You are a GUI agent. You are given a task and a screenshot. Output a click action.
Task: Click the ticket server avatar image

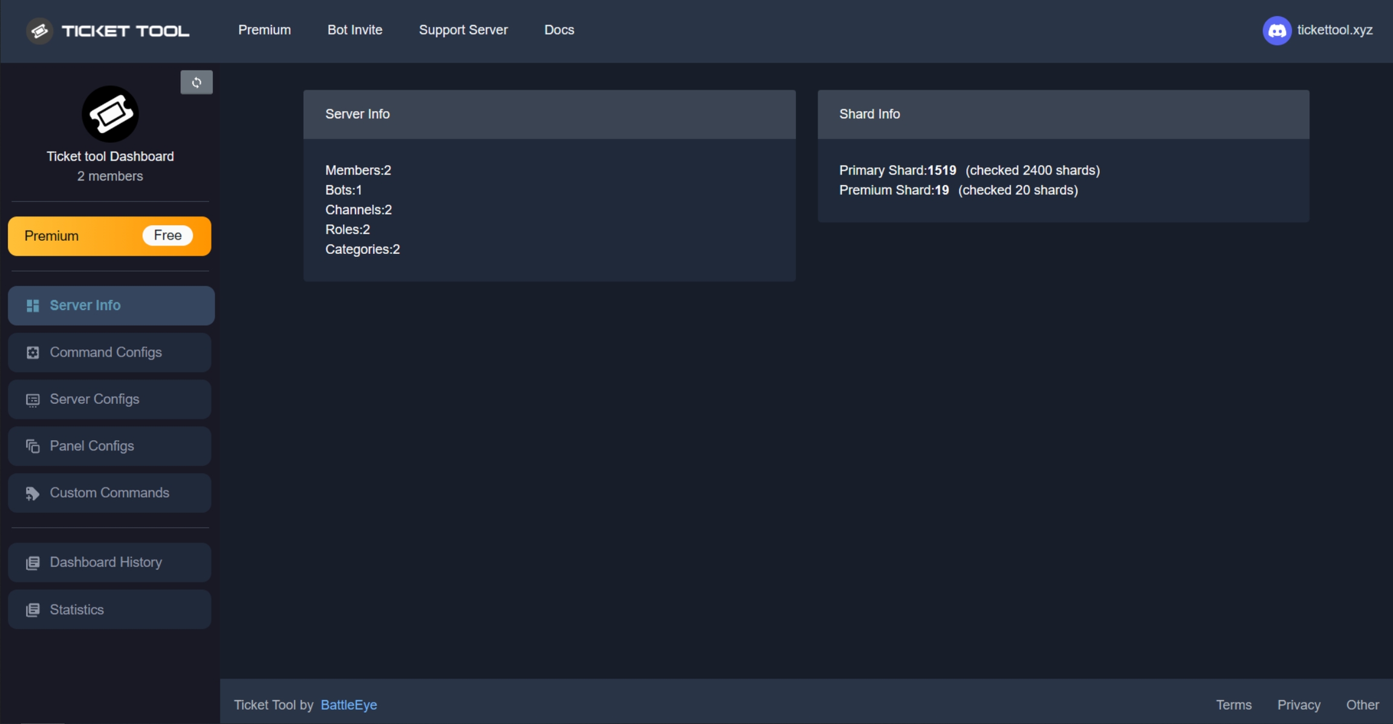coord(110,114)
